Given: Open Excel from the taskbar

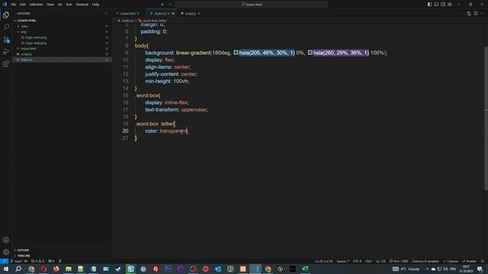Looking at the screenshot, I should coord(305,269).
